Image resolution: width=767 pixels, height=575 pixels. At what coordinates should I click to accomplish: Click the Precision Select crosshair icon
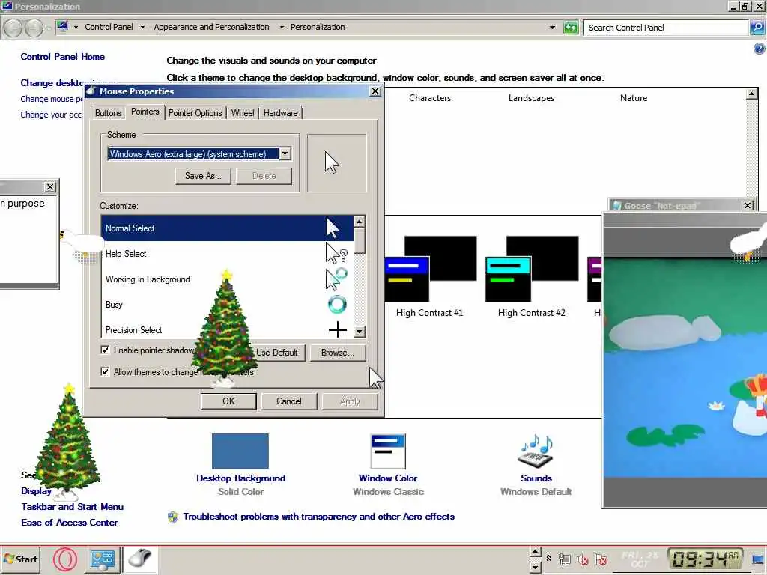click(x=338, y=329)
